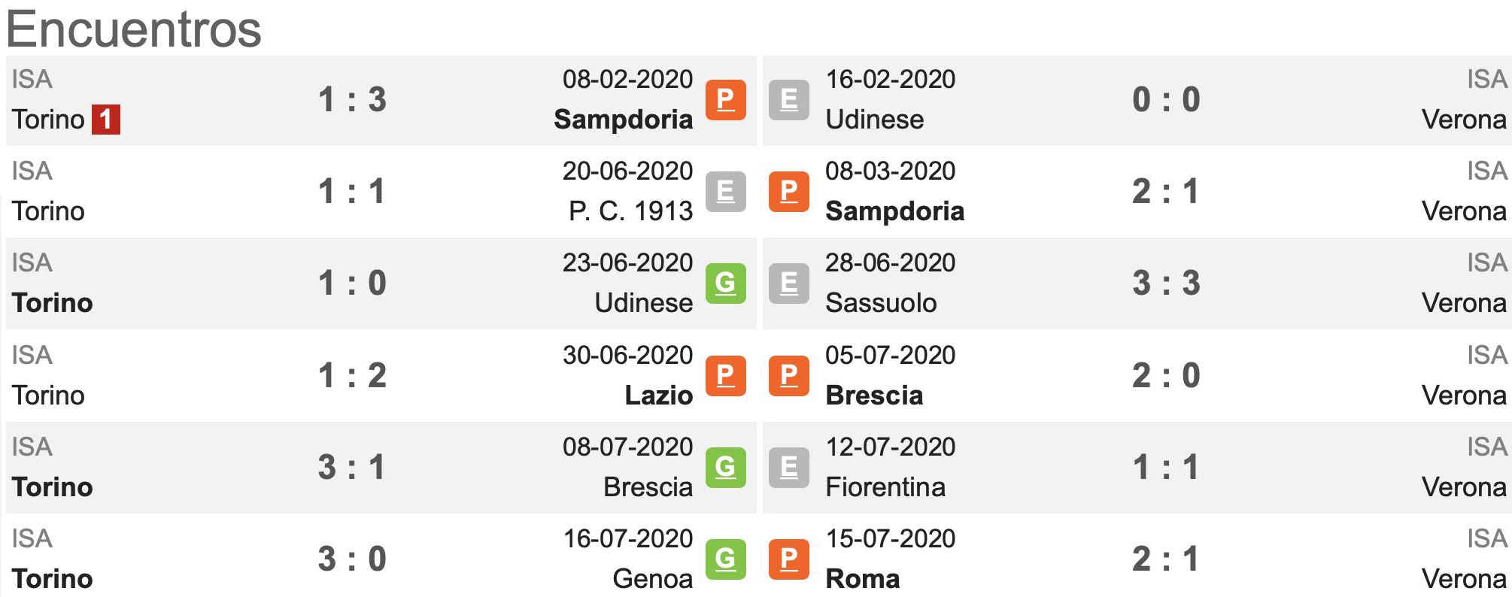Click the grey E badge for Torino vs P. C. 1913

(725, 192)
